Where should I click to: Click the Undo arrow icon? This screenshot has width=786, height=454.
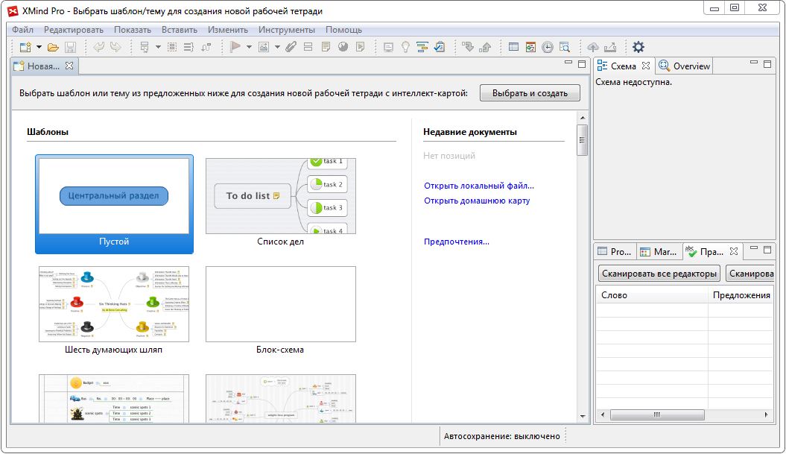[x=99, y=47]
